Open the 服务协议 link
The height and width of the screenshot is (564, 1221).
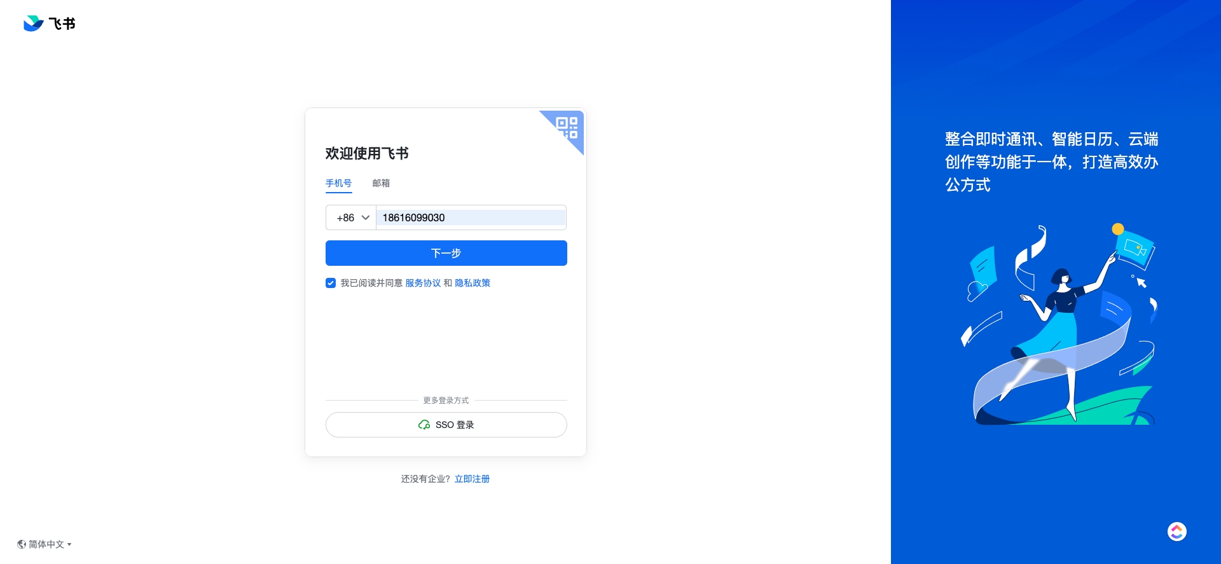423,283
